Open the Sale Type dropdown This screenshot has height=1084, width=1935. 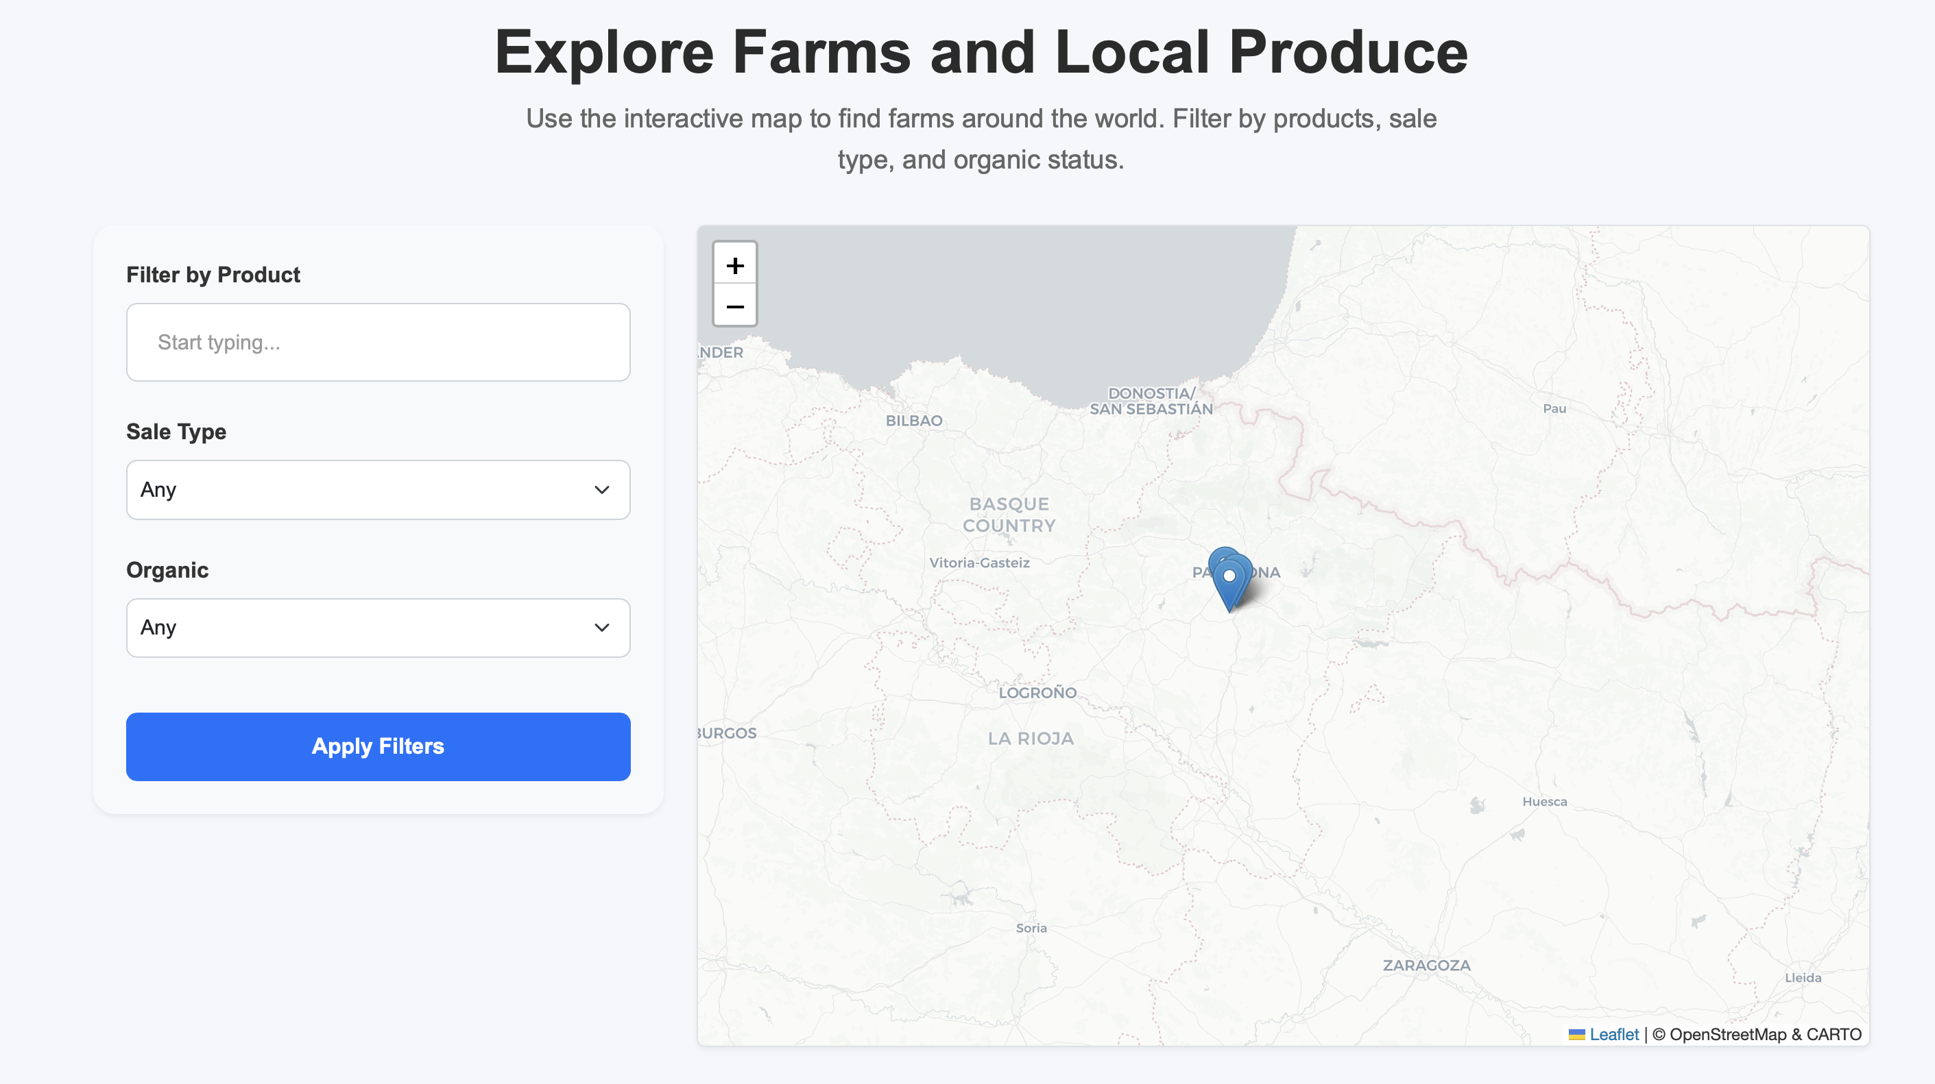378,489
